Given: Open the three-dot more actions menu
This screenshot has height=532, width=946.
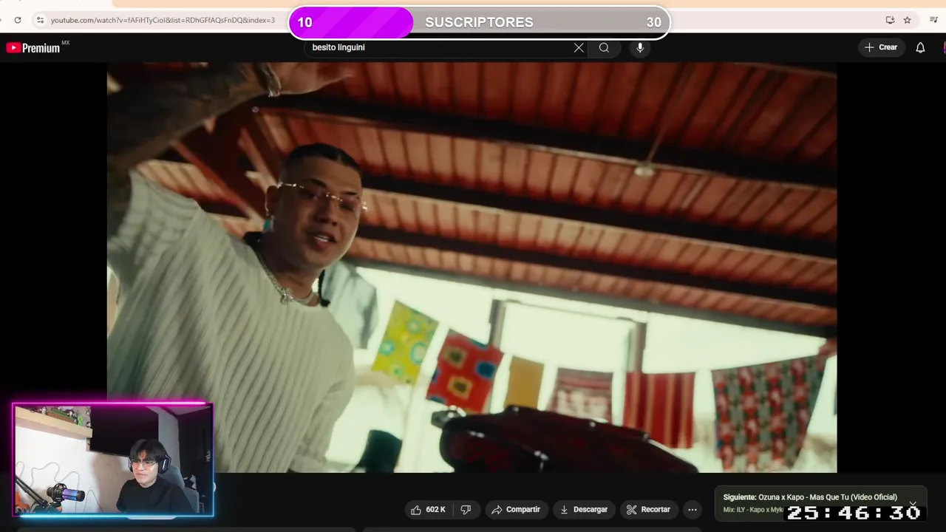Looking at the screenshot, I should (x=693, y=509).
